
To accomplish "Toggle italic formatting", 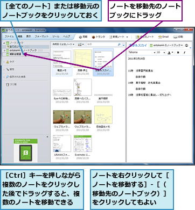I will pyautogui.click(x=185, y=53).
